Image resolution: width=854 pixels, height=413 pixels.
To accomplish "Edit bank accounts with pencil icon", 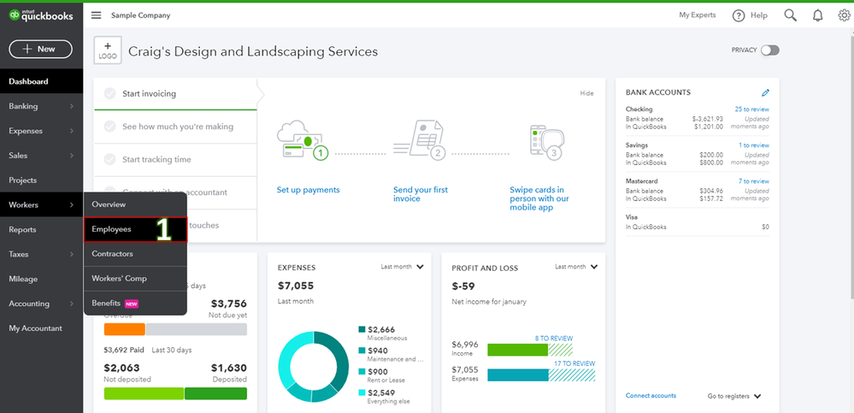I will tap(765, 92).
